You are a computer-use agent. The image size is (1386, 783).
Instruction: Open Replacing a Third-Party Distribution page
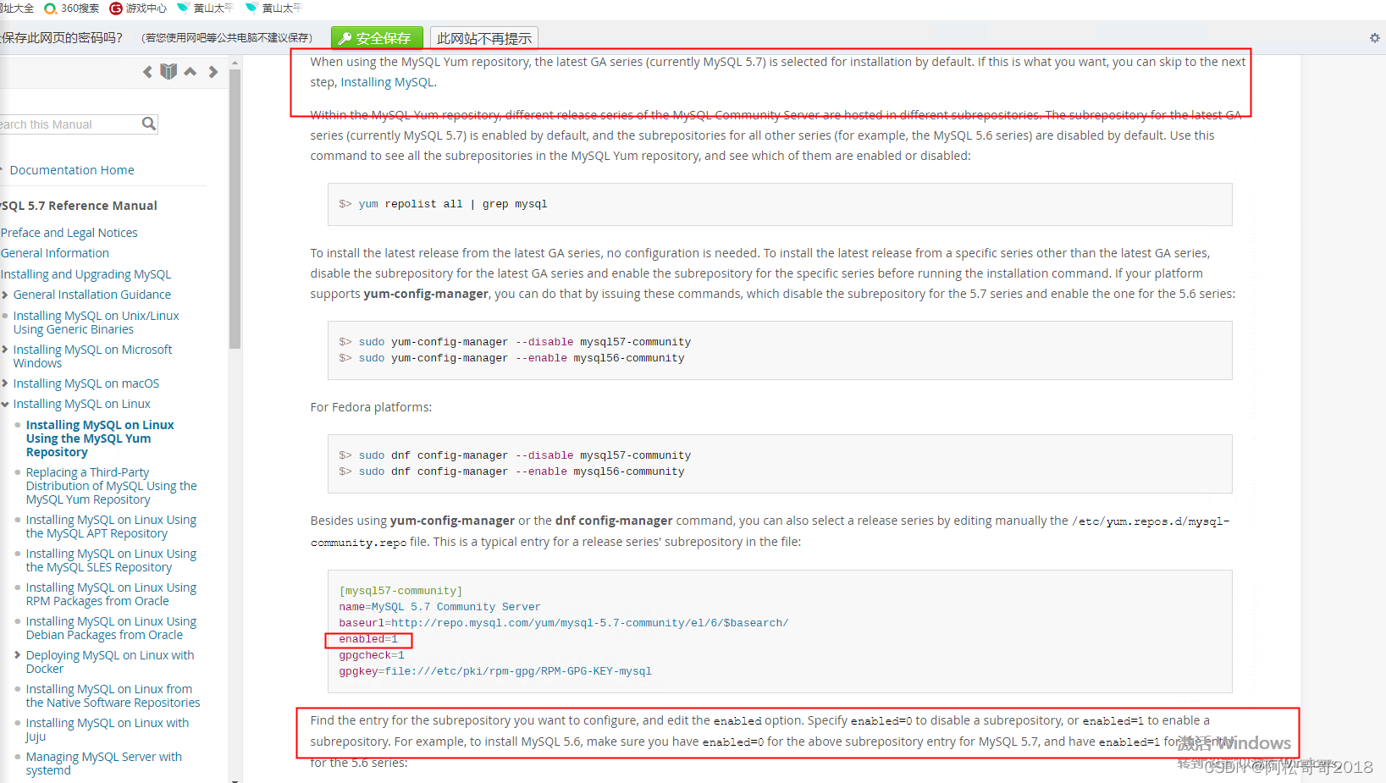tap(111, 486)
